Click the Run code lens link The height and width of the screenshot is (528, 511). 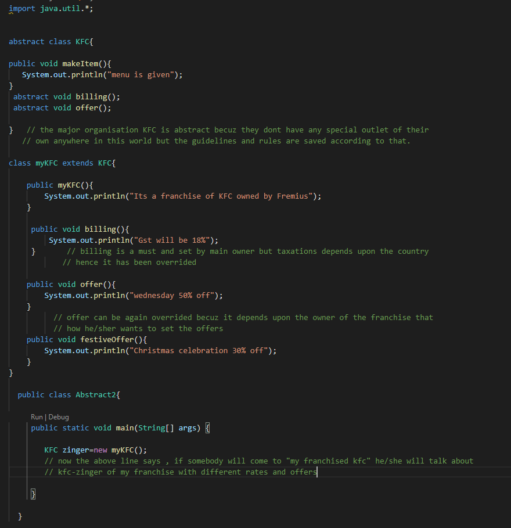coord(37,417)
